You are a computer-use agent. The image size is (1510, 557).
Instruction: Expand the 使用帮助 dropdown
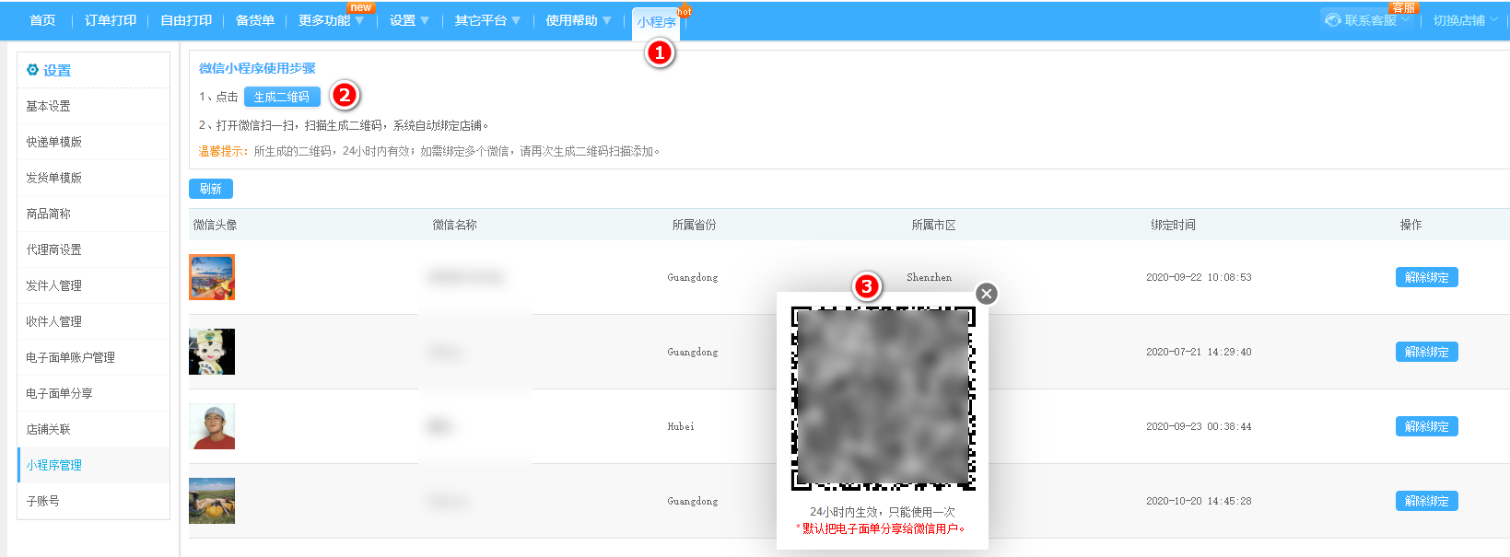pos(578,20)
